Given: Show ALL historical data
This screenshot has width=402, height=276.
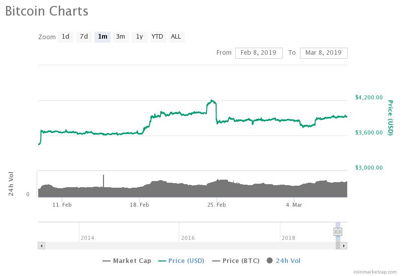Looking at the screenshot, I should [x=176, y=37].
